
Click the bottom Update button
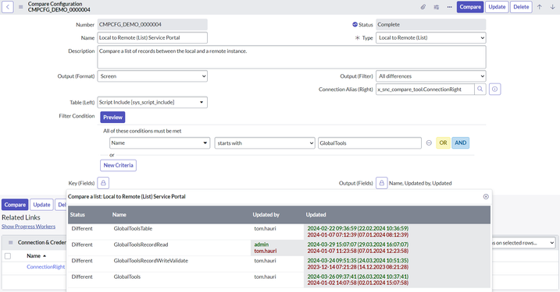coord(41,205)
